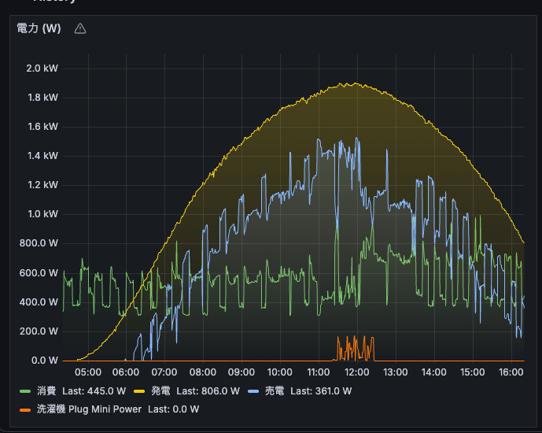This screenshot has width=542, height=433.
Task: Click the warning triangle icon beside panel title
Action: click(x=80, y=28)
